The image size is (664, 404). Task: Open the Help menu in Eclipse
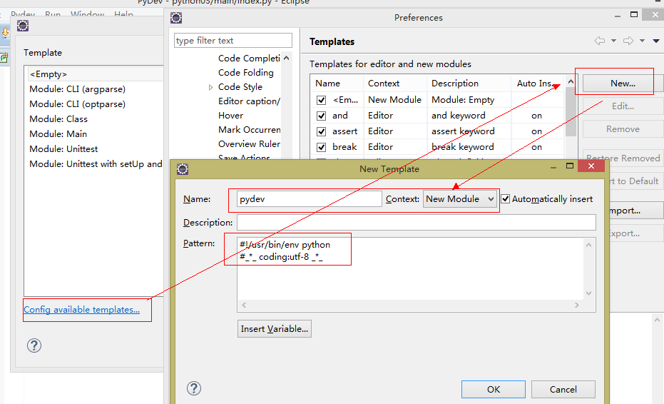pos(123,14)
